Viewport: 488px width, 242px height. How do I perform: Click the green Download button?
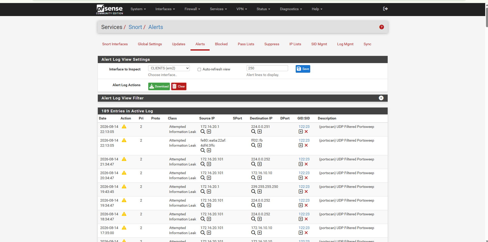pyautogui.click(x=159, y=86)
